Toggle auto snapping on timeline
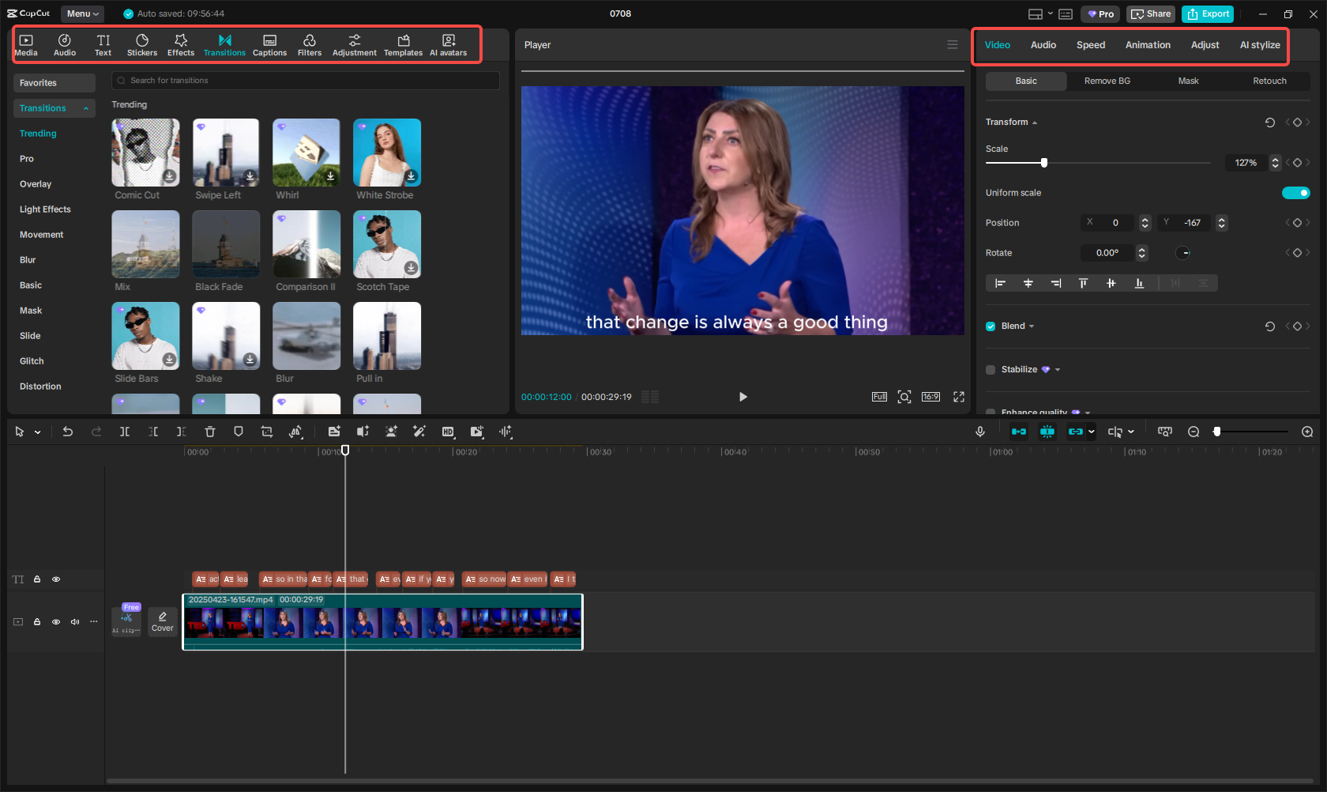1327x792 pixels. coord(1047,432)
